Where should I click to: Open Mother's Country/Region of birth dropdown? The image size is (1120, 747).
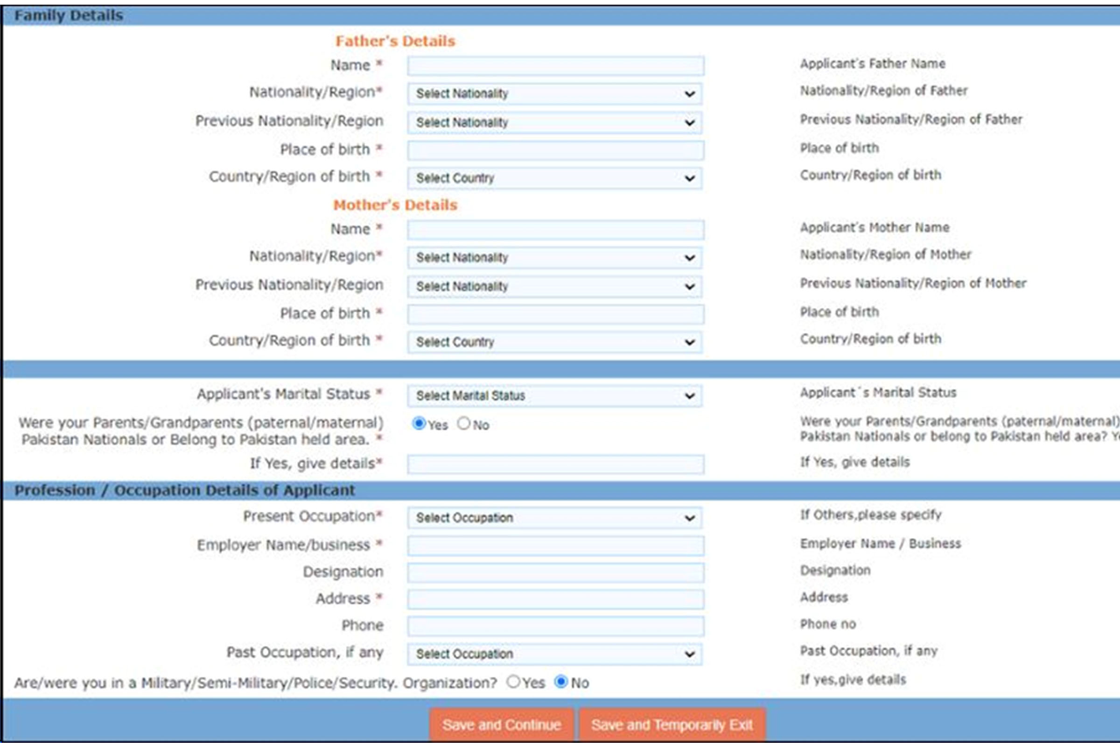tap(554, 342)
